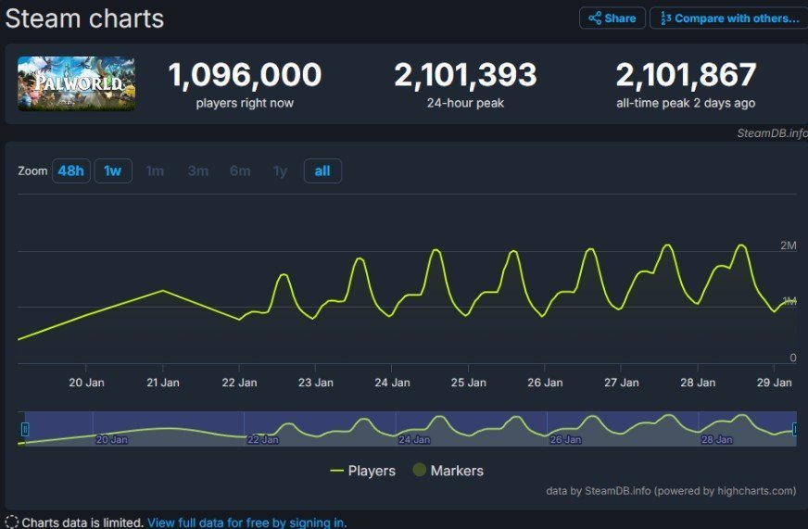This screenshot has height=529, width=808.
Task: Click the 24 Jan label in navigator
Action: pos(414,439)
